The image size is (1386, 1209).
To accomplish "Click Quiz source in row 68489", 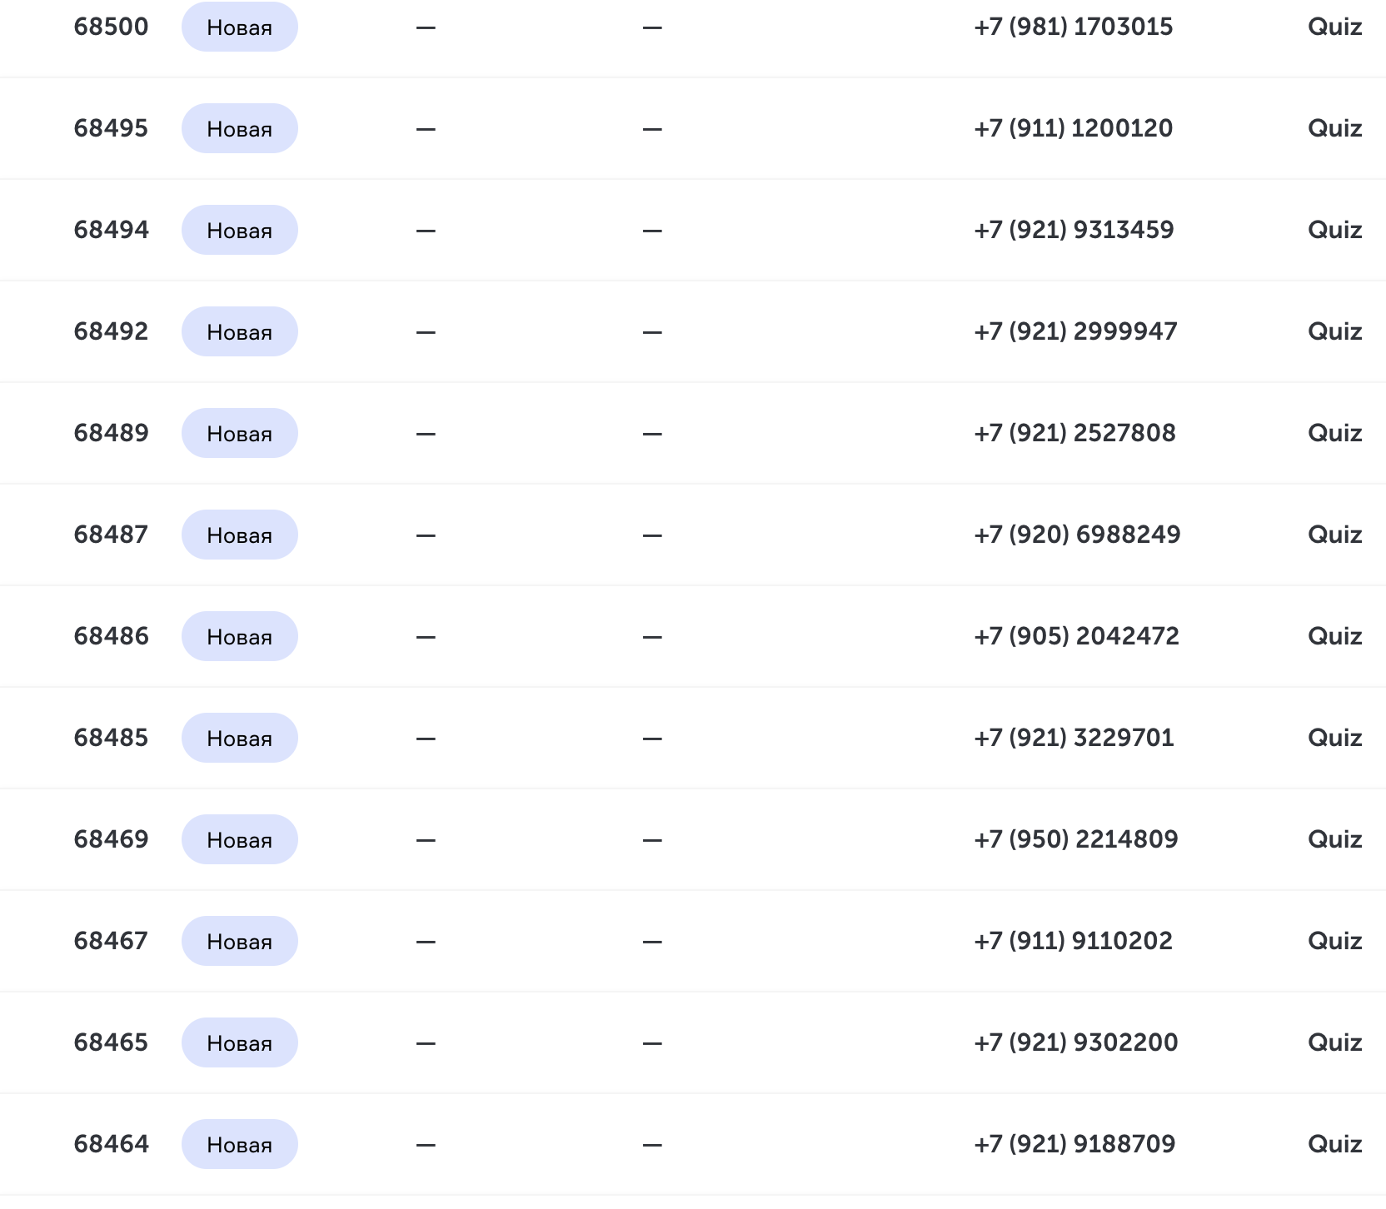I will pos(1334,433).
